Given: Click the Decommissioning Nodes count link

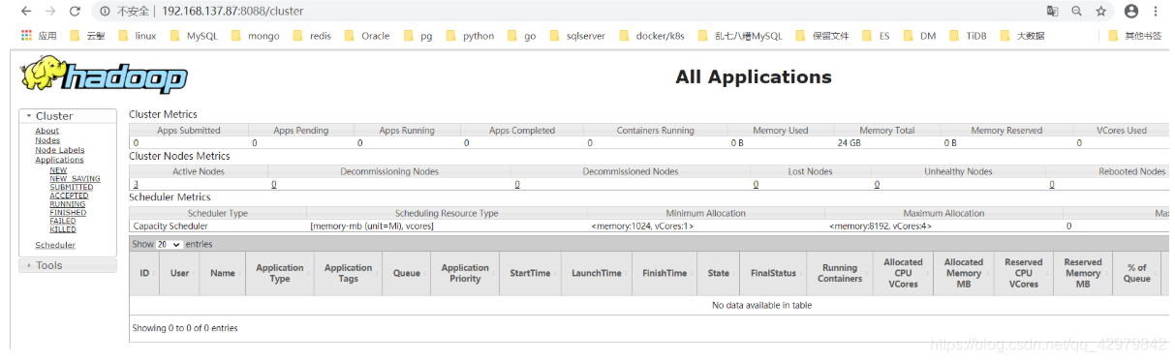Looking at the screenshot, I should (274, 184).
